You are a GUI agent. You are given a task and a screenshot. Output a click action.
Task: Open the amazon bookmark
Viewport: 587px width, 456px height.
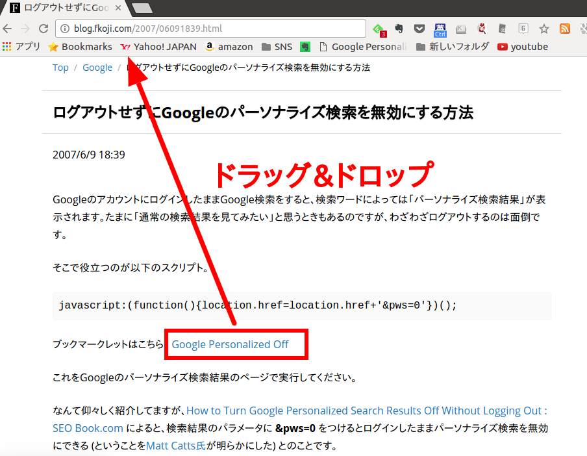click(x=229, y=47)
